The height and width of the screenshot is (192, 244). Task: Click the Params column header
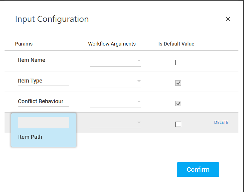pyautogui.click(x=24, y=44)
